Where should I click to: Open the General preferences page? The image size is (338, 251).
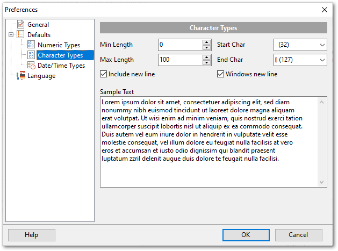coord(38,25)
